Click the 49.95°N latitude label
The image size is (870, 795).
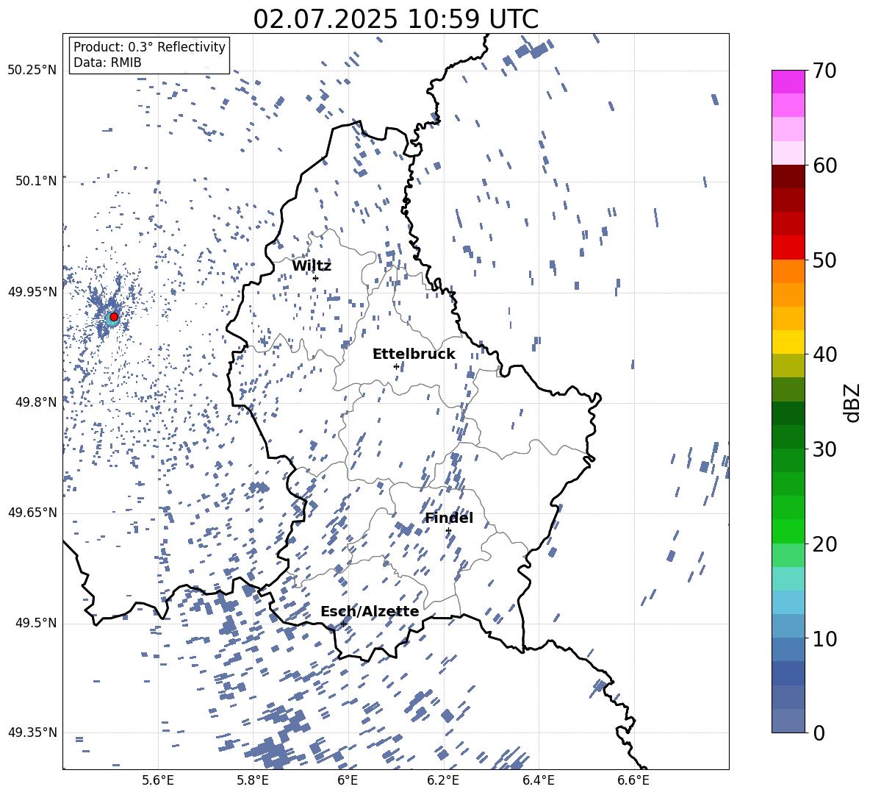[32, 291]
